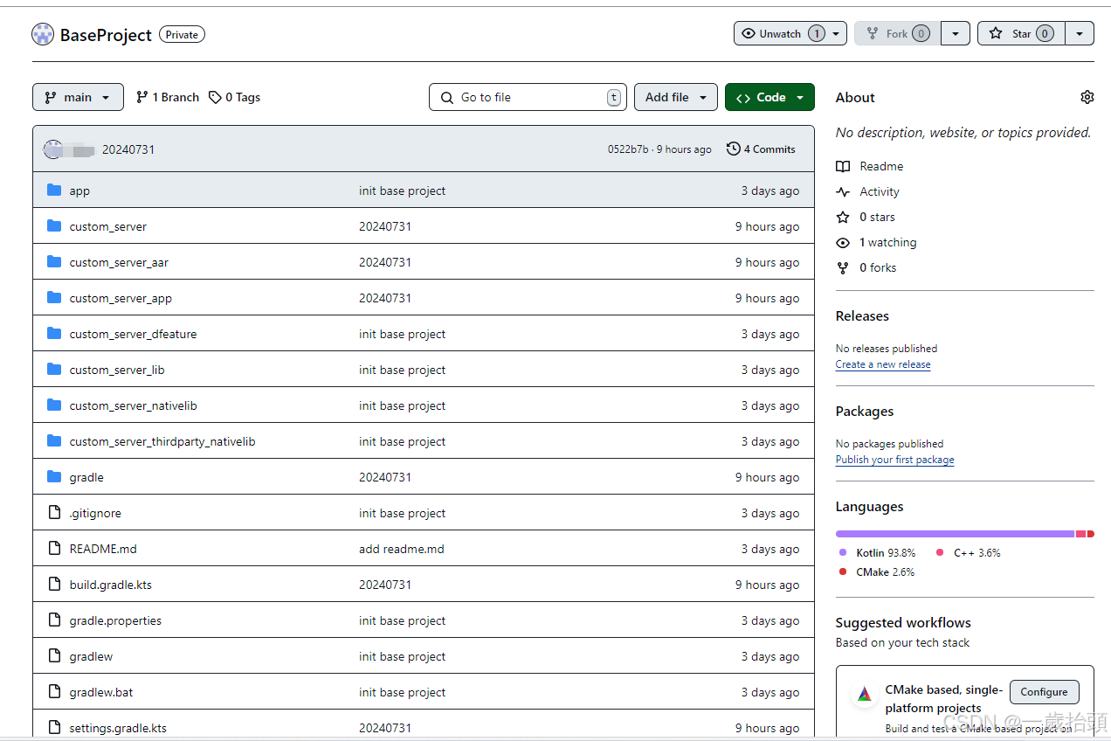The image size is (1111, 741).
Task: Open the Readme link in About
Action: tap(881, 166)
